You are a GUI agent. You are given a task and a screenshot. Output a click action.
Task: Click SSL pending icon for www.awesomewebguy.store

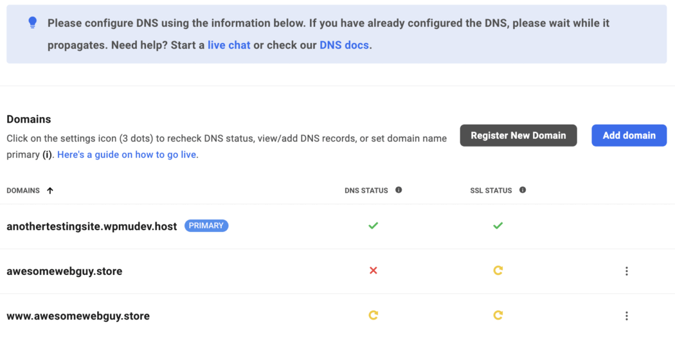pyautogui.click(x=498, y=316)
